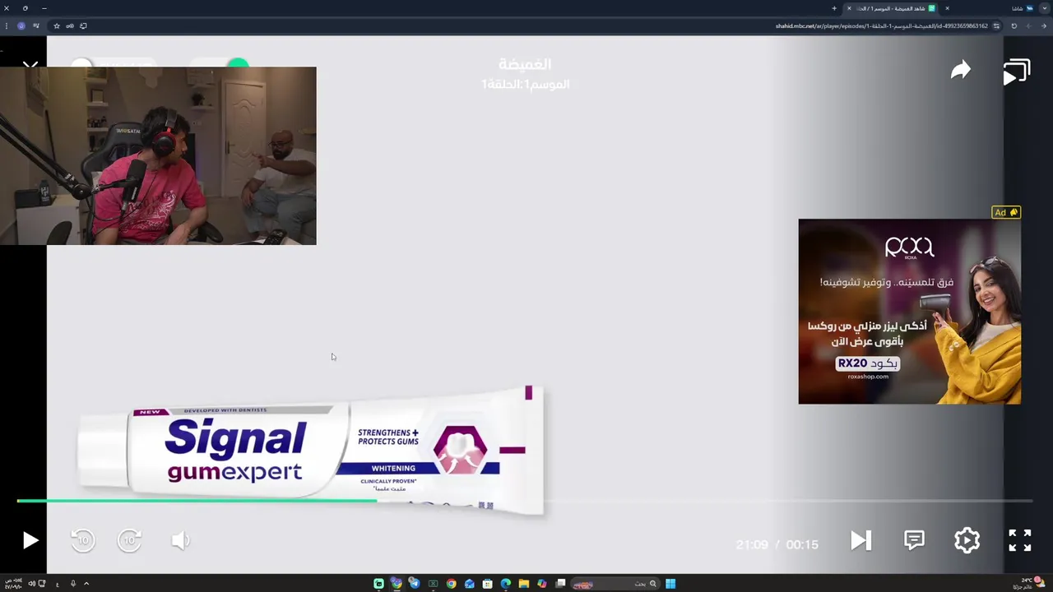
Task: Close the Shahid episode tab
Action: click(x=849, y=8)
